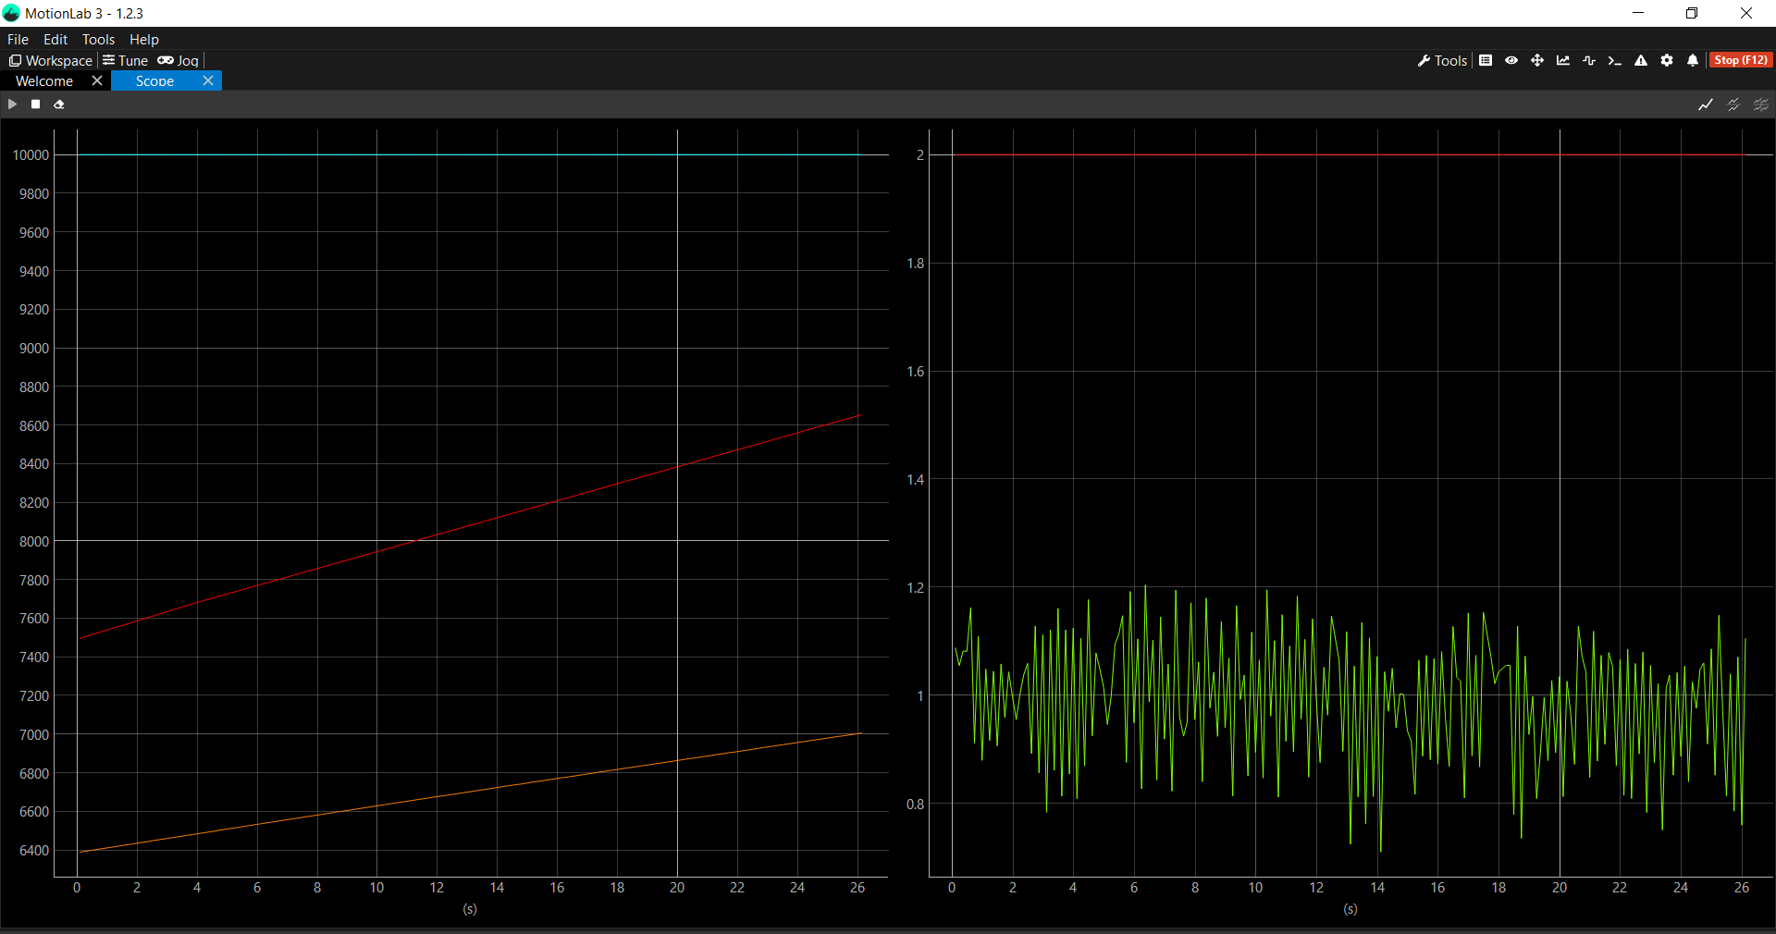
Task: Stop scope capture with the square button
Action: point(35,104)
